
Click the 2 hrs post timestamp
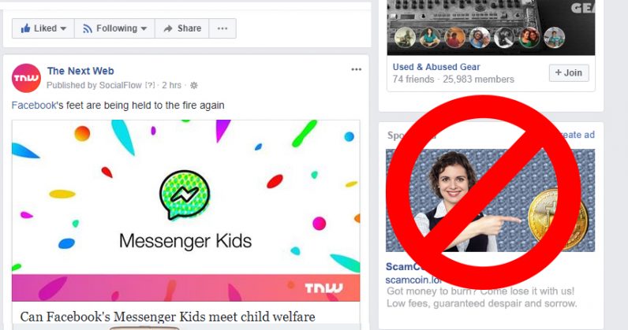click(171, 85)
